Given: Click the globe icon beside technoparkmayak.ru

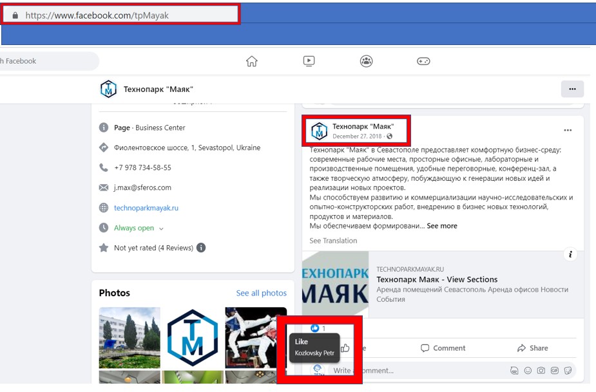Looking at the screenshot, I should click(x=103, y=208).
